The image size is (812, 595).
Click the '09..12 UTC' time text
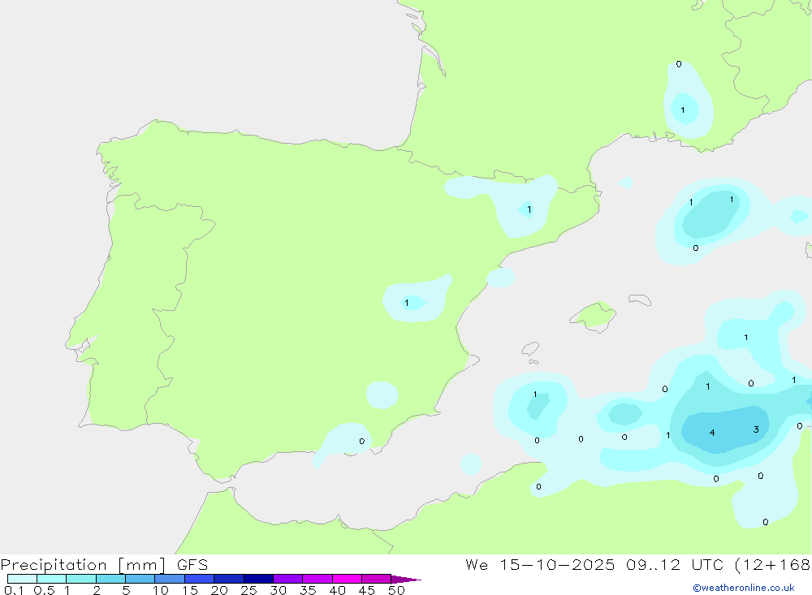pos(675,564)
